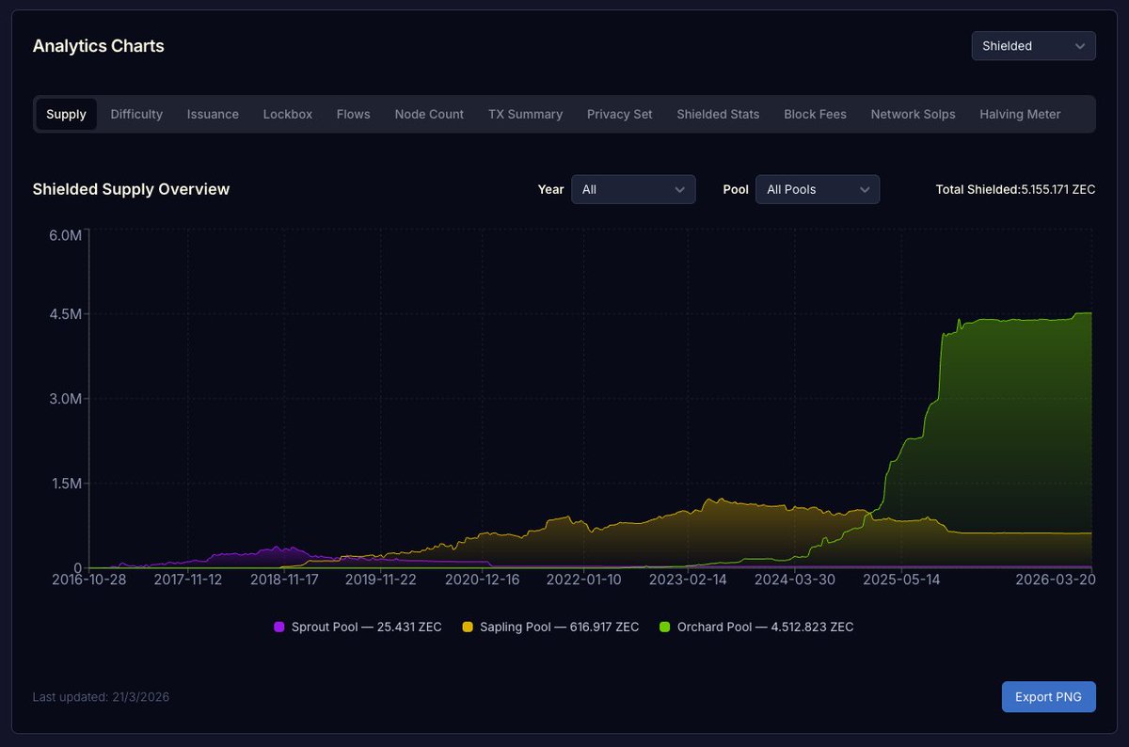Click the 2020-12-16 x-axis date
This screenshot has height=747, width=1129.
tap(481, 580)
